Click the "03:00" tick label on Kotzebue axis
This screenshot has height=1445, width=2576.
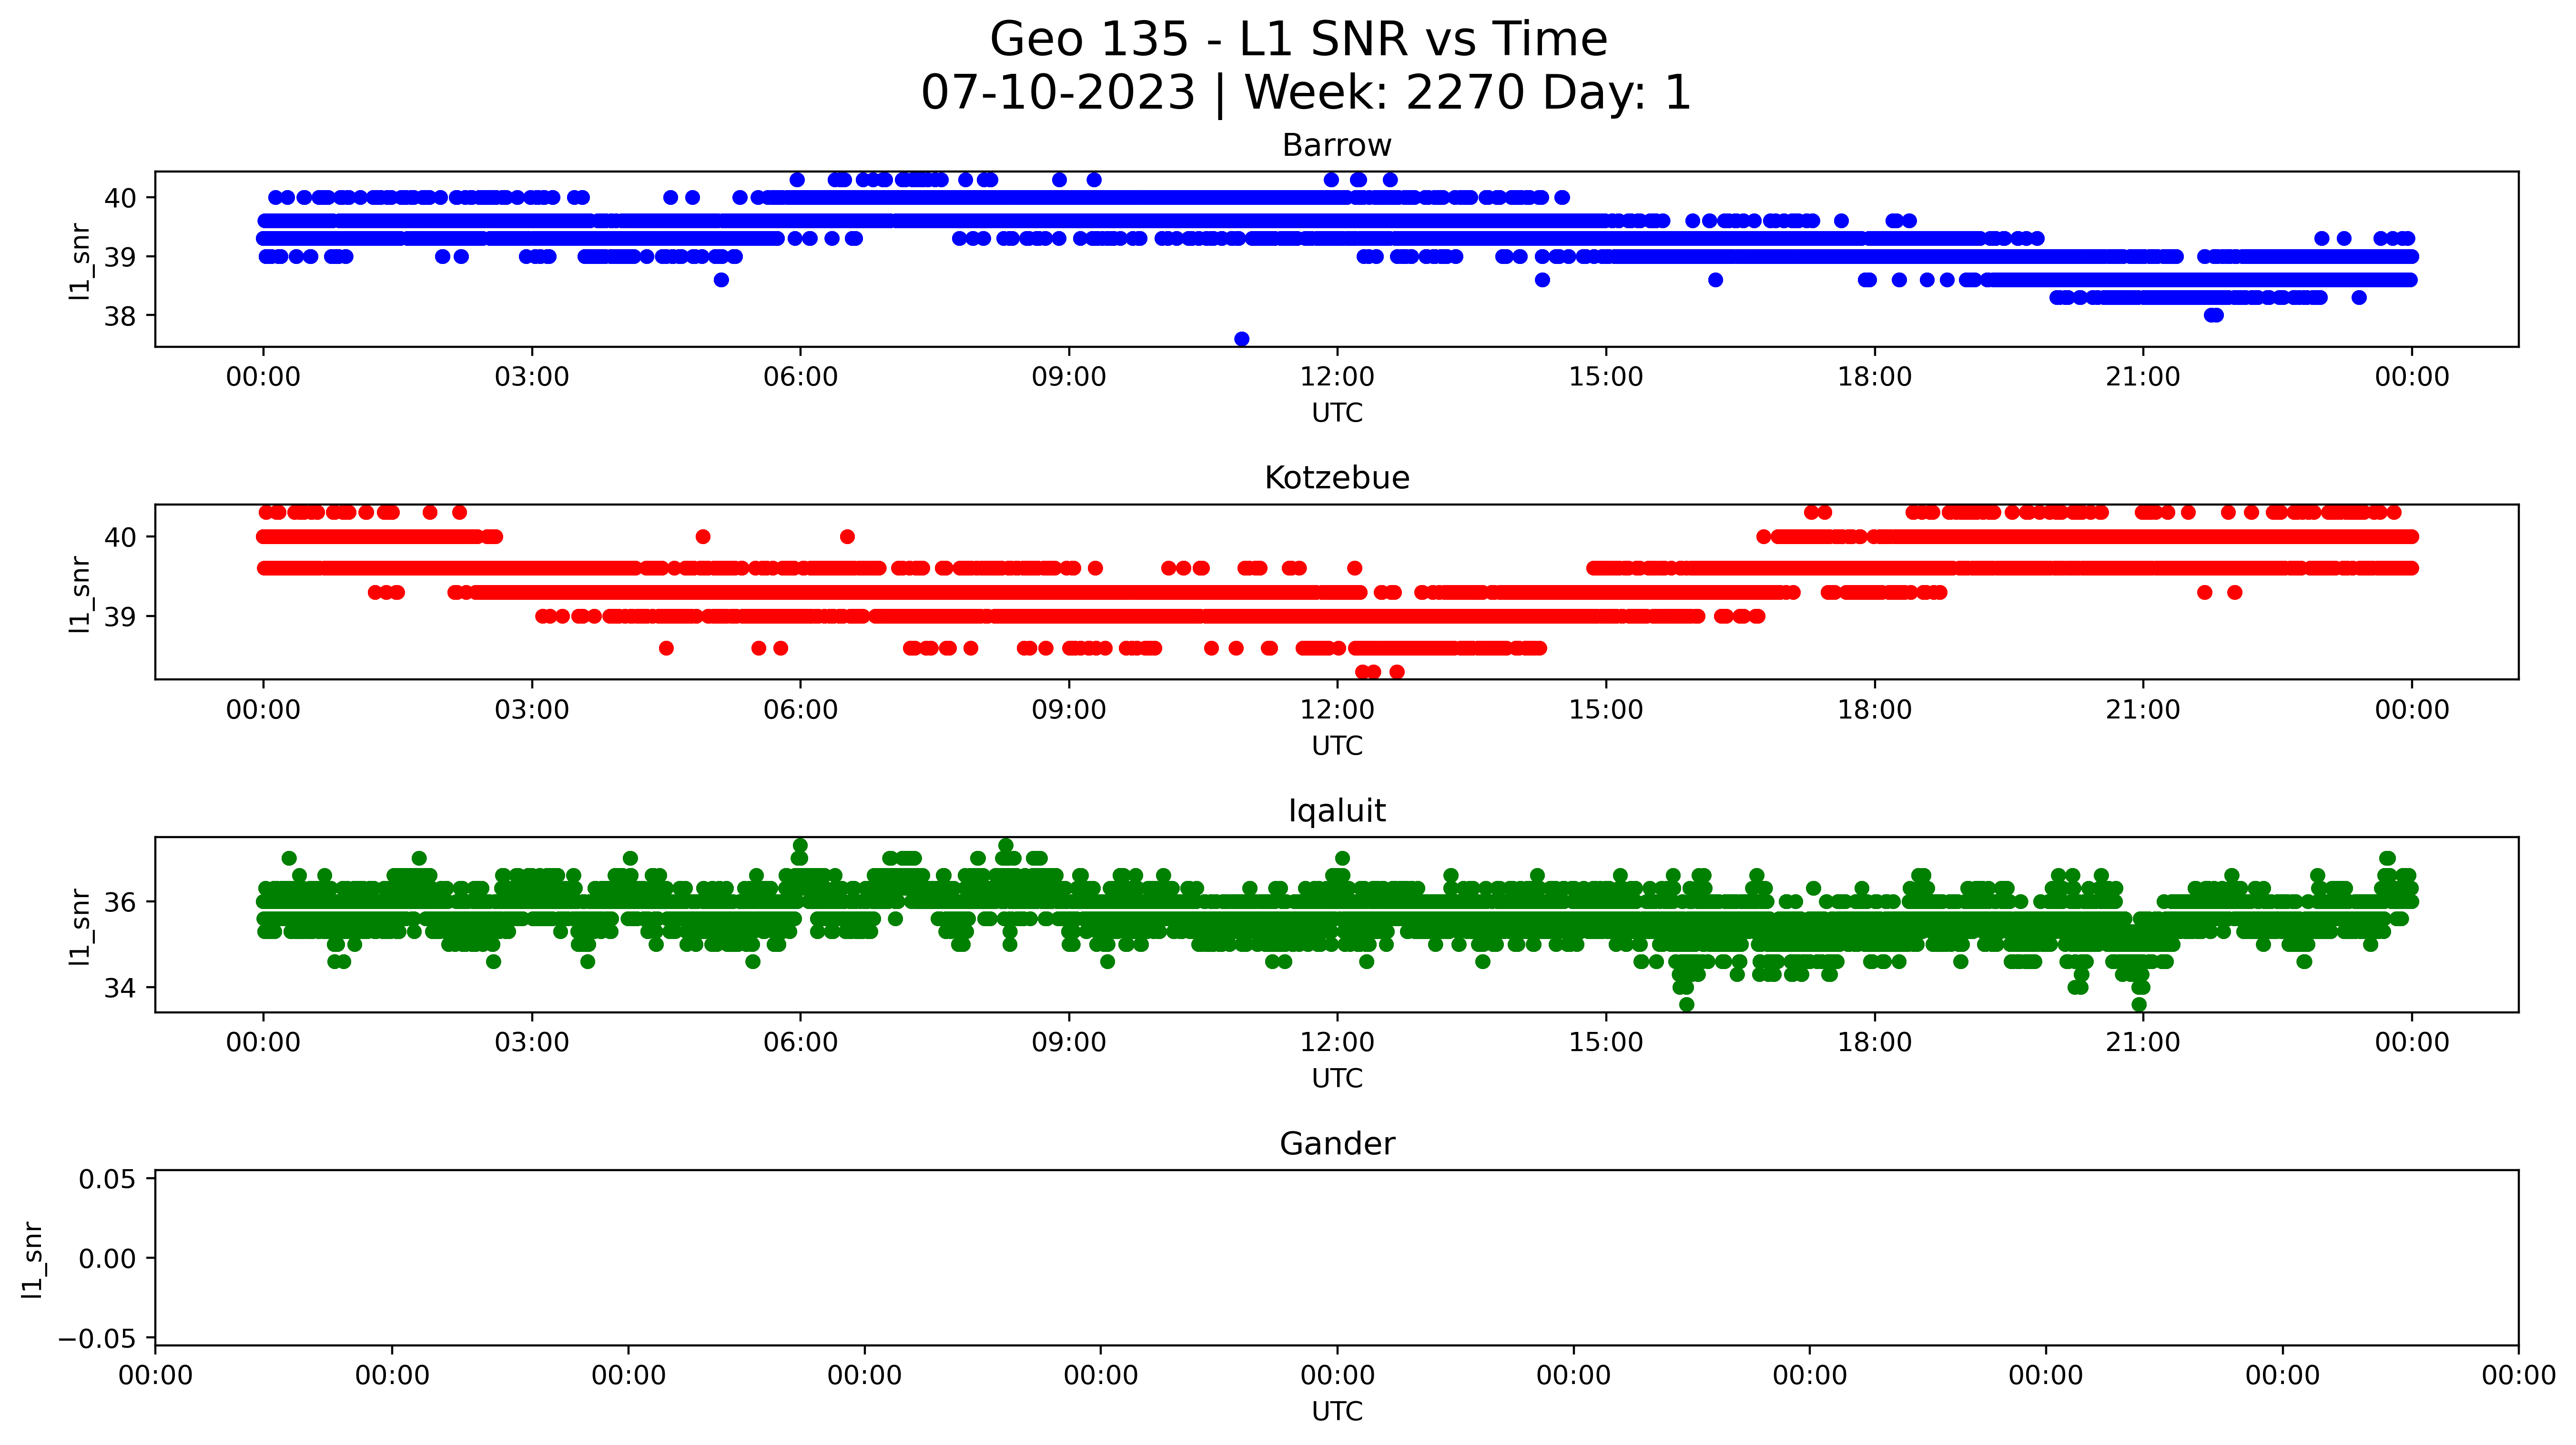coord(532,711)
